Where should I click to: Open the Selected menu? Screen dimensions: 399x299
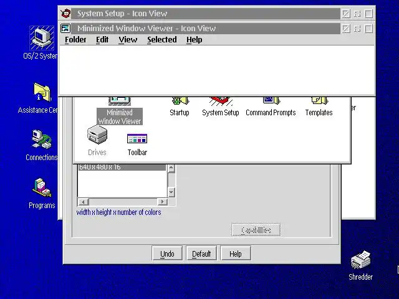pyautogui.click(x=162, y=40)
